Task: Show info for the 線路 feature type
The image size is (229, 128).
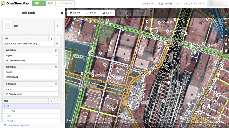Action: [x=57, y=26]
